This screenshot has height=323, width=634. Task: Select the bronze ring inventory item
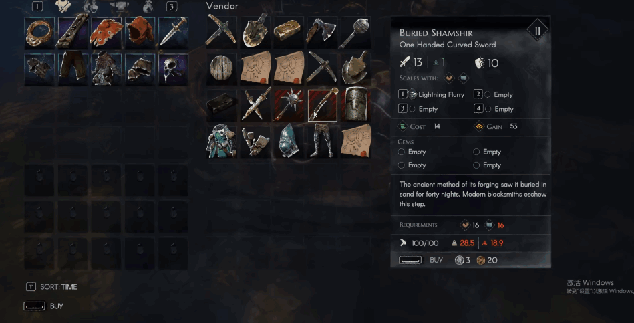click(39, 32)
